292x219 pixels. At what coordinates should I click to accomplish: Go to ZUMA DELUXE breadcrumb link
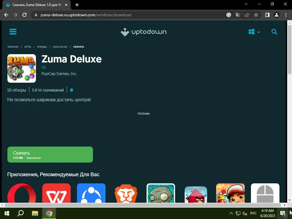pos(60,47)
